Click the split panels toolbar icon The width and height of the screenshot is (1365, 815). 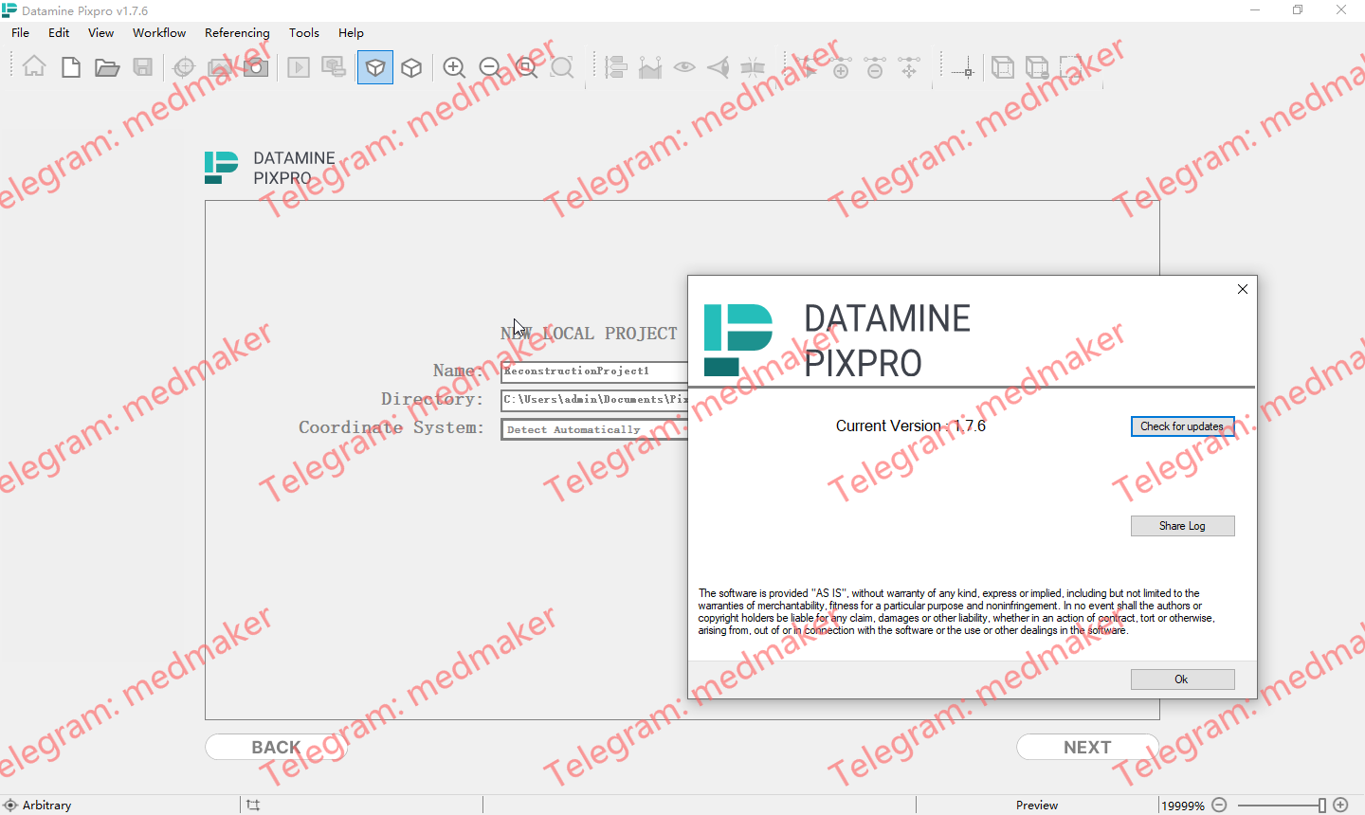753,67
